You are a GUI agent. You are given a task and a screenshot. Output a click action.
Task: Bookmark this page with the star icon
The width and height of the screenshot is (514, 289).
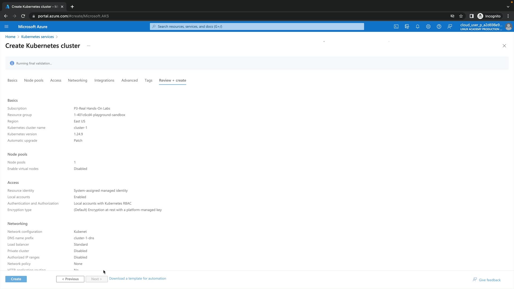[461, 16]
